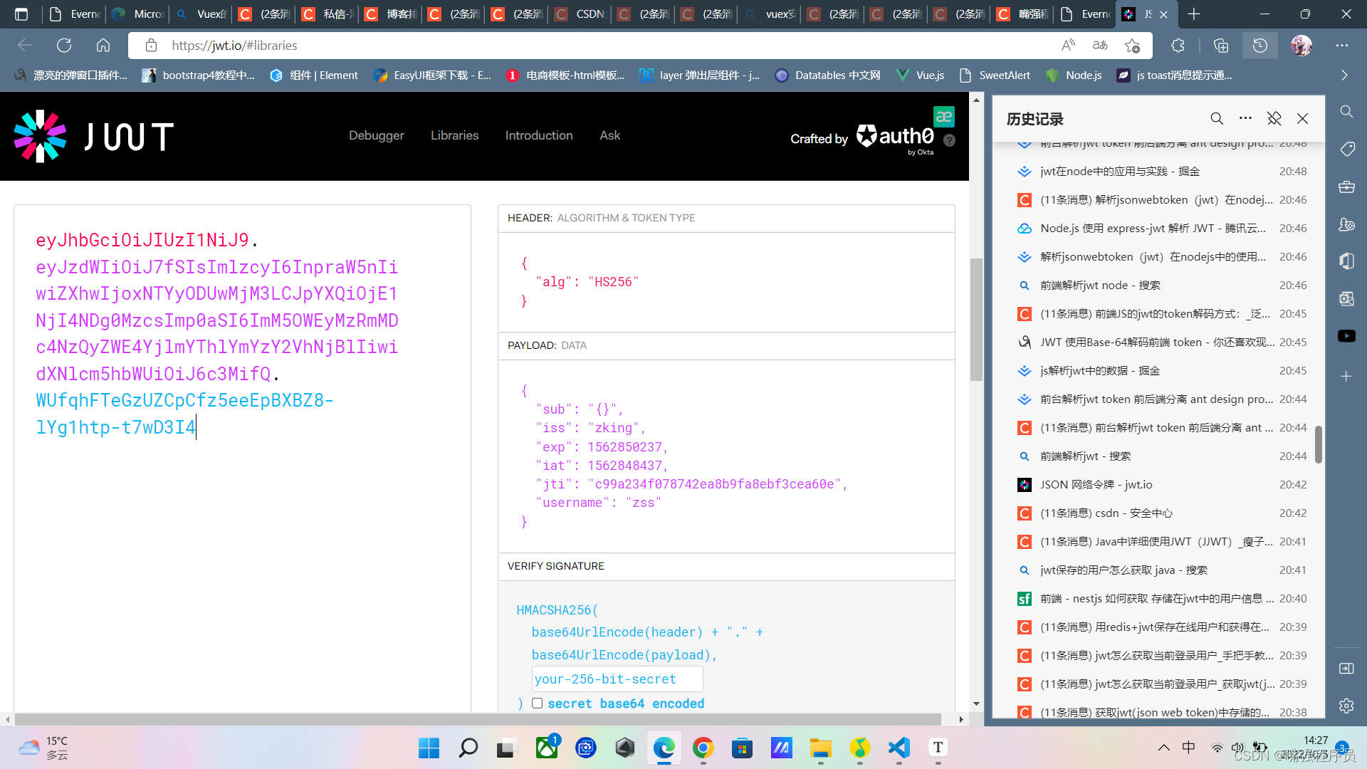
Task: Add page to favorites star icon
Action: coord(1132,46)
